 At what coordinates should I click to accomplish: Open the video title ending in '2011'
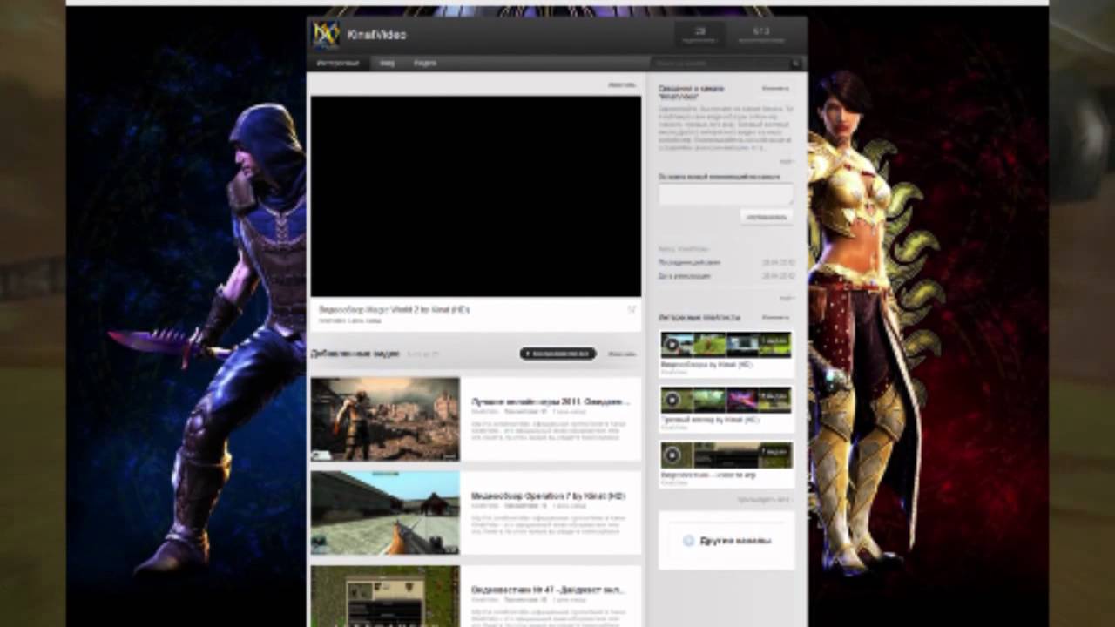[549, 402]
